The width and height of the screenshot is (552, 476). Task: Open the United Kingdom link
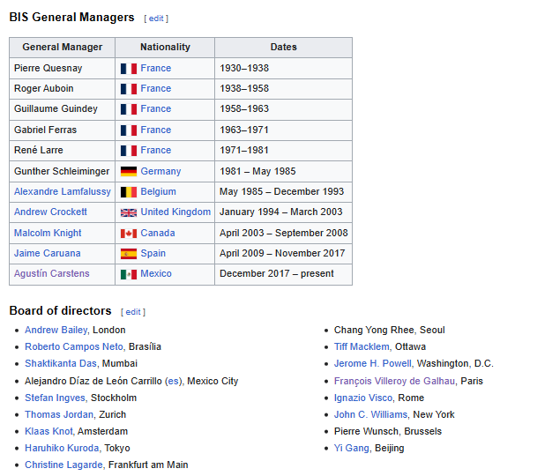(x=175, y=212)
